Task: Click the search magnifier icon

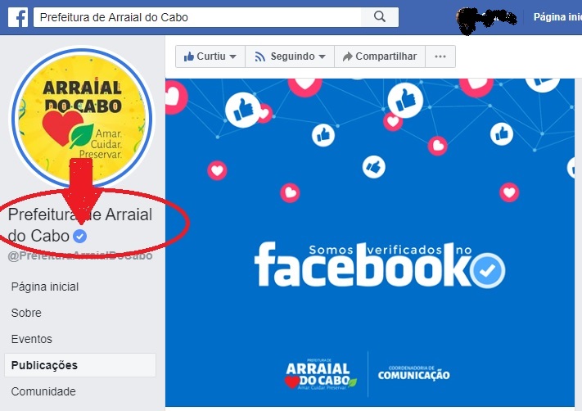Action: pyautogui.click(x=379, y=16)
